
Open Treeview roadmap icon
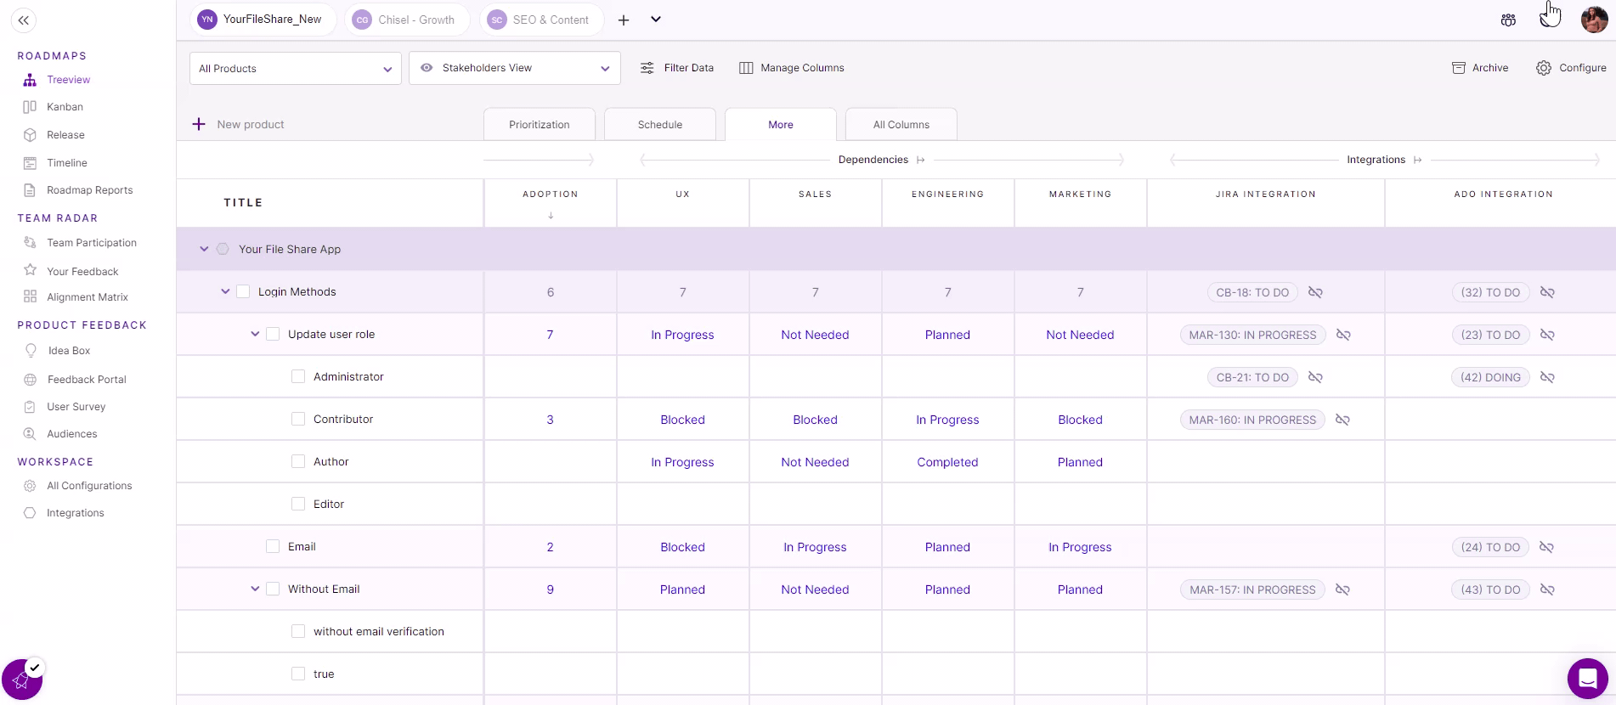click(30, 80)
